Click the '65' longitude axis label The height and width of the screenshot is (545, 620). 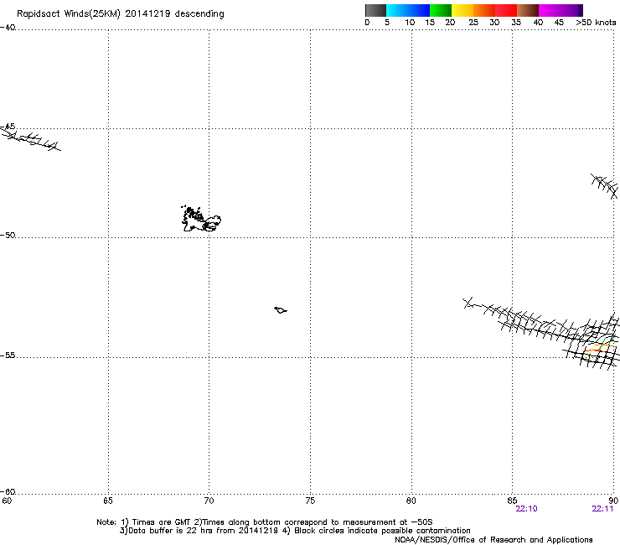point(108,501)
